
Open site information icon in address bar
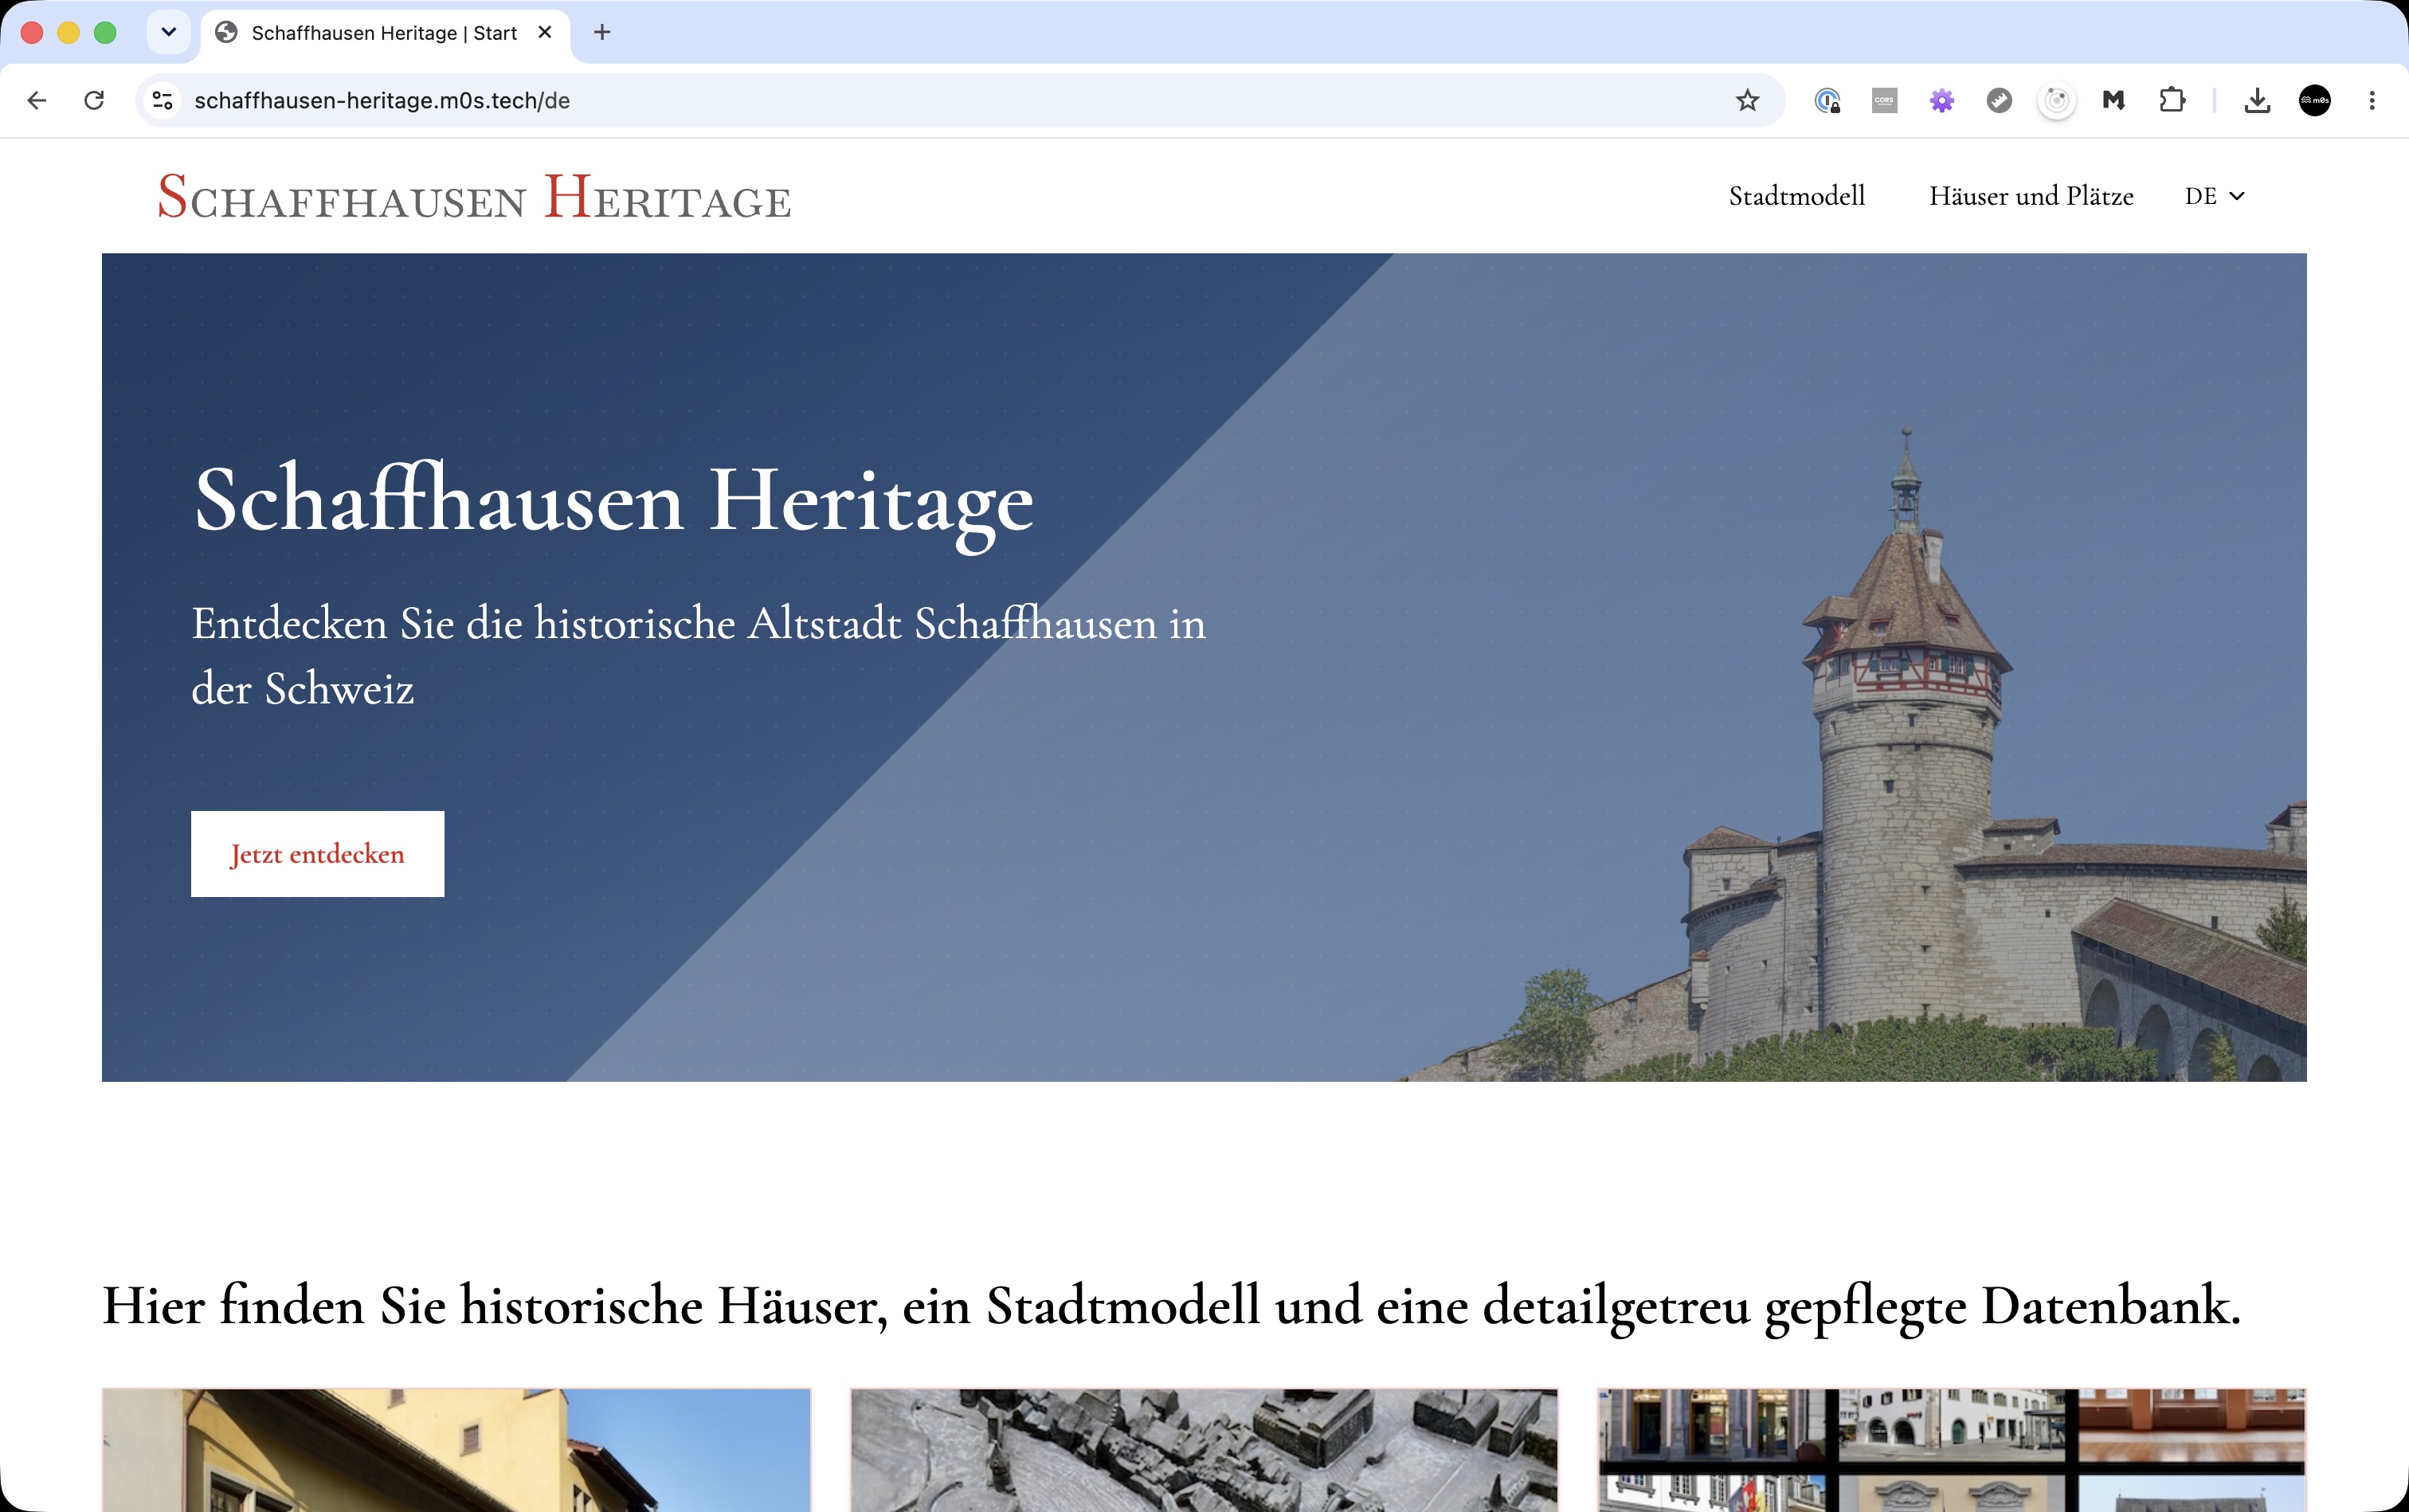162,100
